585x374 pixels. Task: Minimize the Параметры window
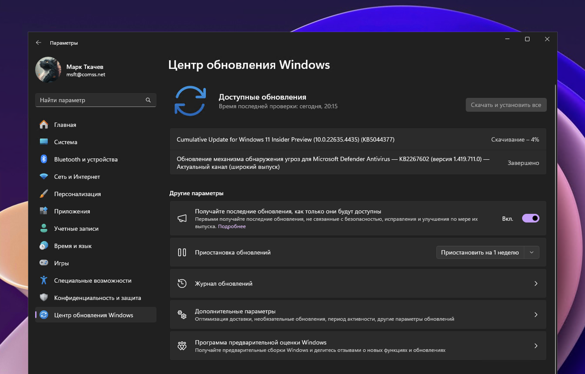[x=507, y=39]
